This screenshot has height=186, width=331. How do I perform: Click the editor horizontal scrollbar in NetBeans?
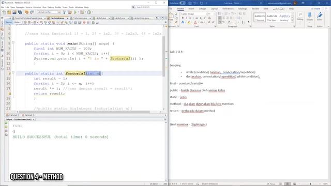[x=84, y=112]
